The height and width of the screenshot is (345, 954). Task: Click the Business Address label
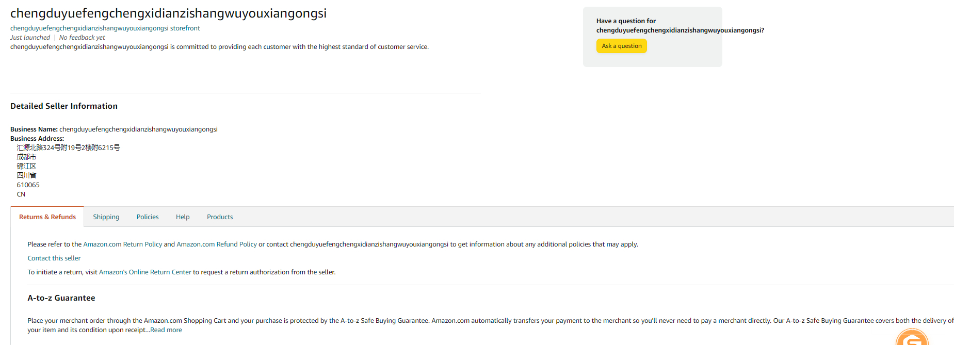point(37,139)
